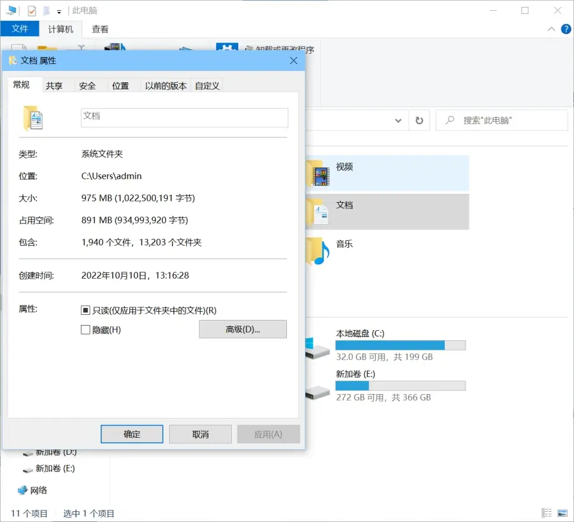Open the 高级(D)... advanced attributes button

tap(243, 329)
